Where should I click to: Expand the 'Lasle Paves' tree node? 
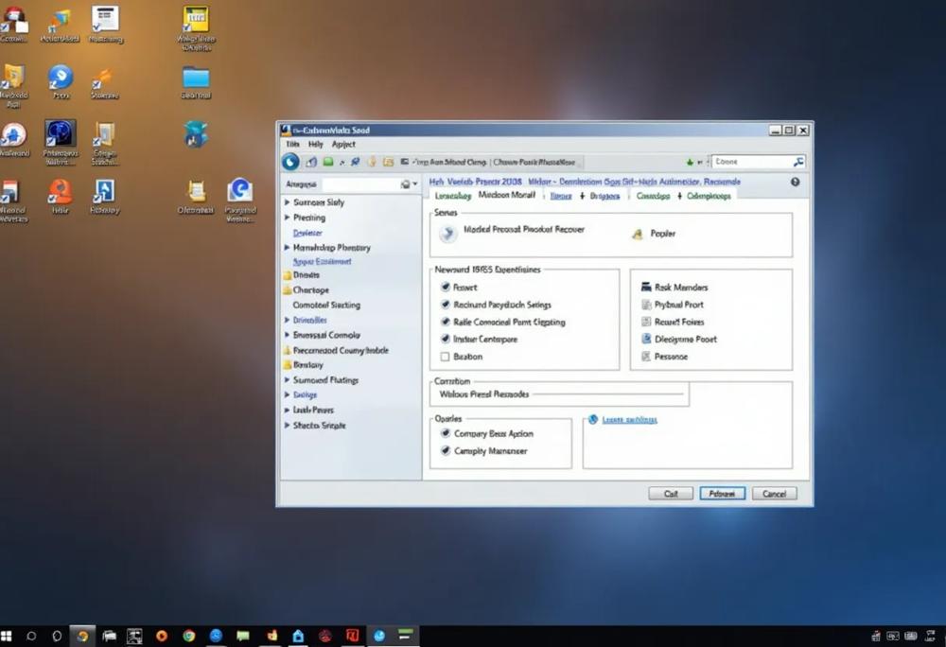288,410
